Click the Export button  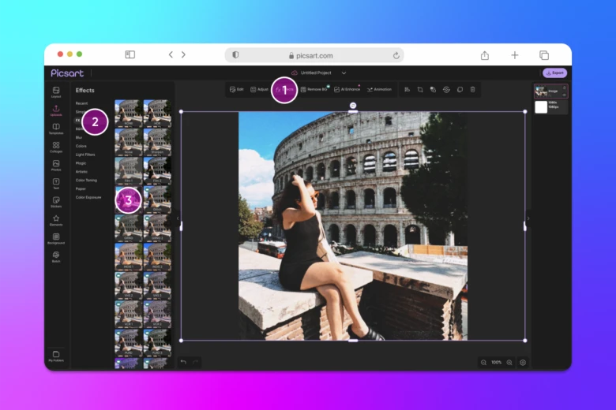555,73
